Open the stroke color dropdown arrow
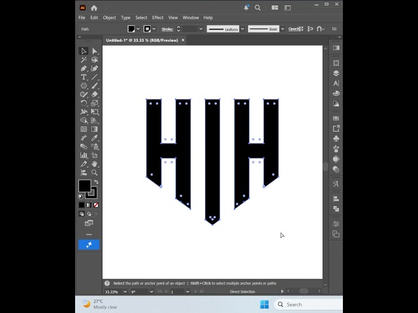The width and height of the screenshot is (418, 313). pos(154,29)
